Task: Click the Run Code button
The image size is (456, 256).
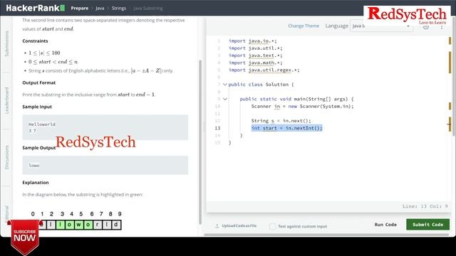Action: [x=385, y=225]
